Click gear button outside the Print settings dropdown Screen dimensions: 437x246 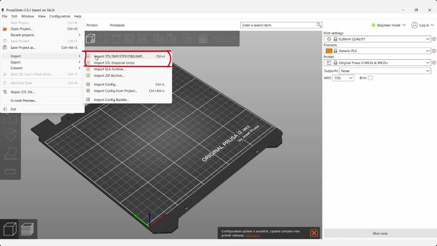pyautogui.click(x=434, y=39)
